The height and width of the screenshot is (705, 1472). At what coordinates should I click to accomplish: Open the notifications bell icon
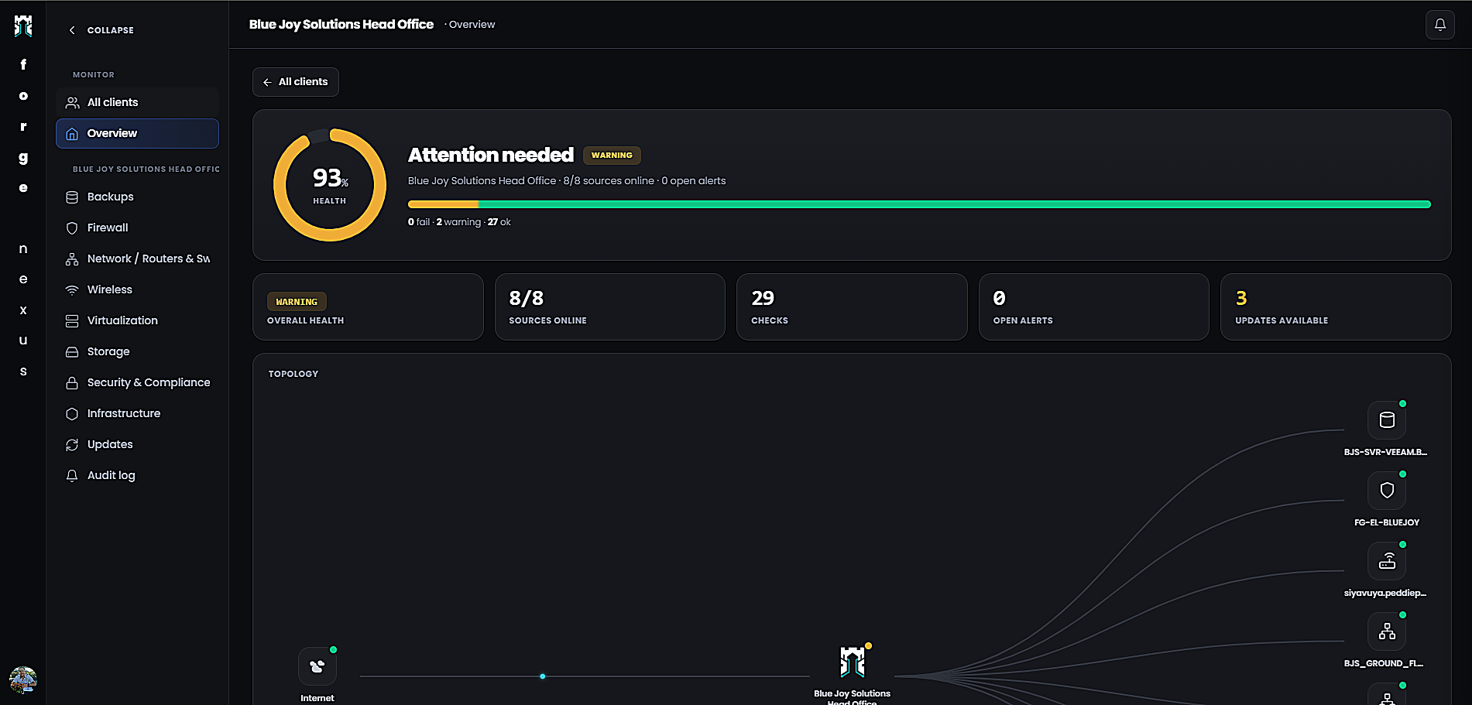1439,25
